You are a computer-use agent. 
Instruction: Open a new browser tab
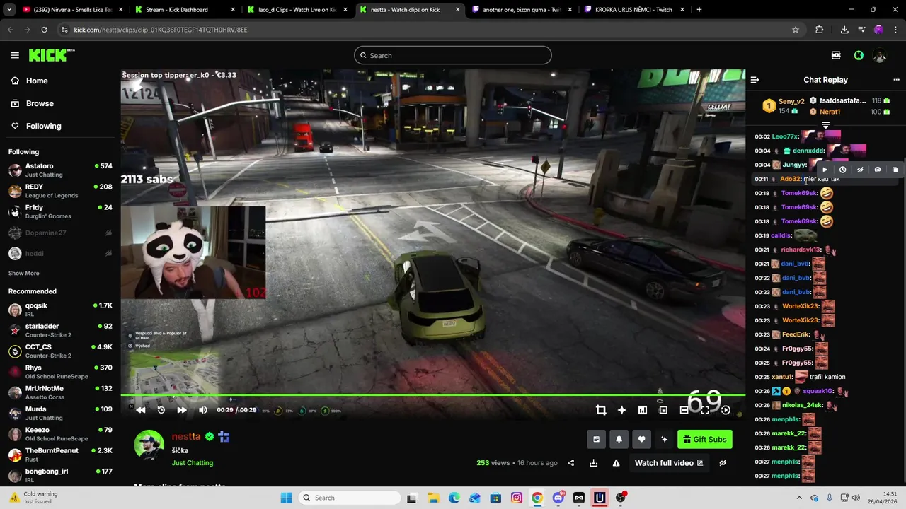pos(699,10)
